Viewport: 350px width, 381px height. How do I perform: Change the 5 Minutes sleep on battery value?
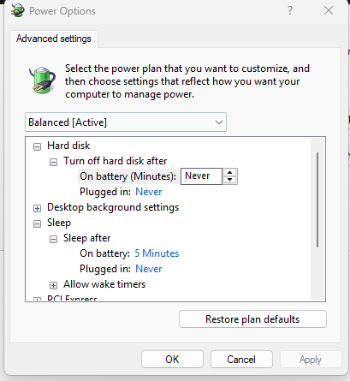[x=157, y=253]
